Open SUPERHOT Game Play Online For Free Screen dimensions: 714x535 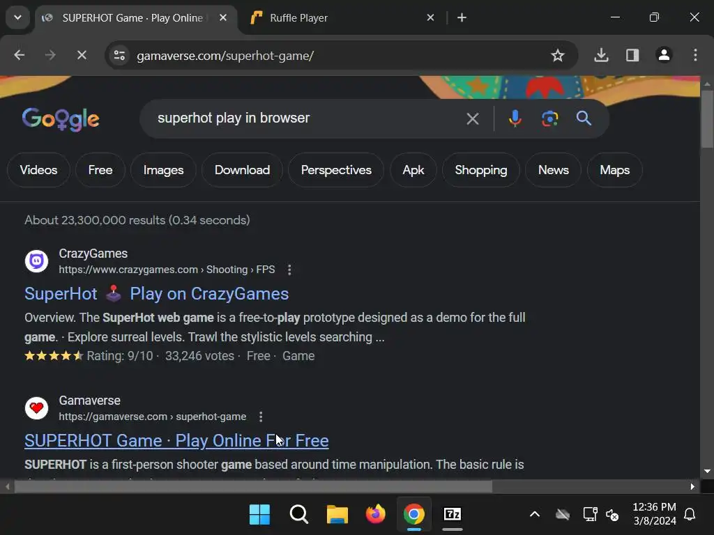[x=176, y=441]
